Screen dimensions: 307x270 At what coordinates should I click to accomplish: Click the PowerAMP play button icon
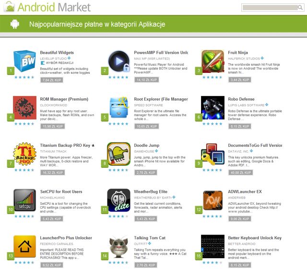click(x=118, y=61)
